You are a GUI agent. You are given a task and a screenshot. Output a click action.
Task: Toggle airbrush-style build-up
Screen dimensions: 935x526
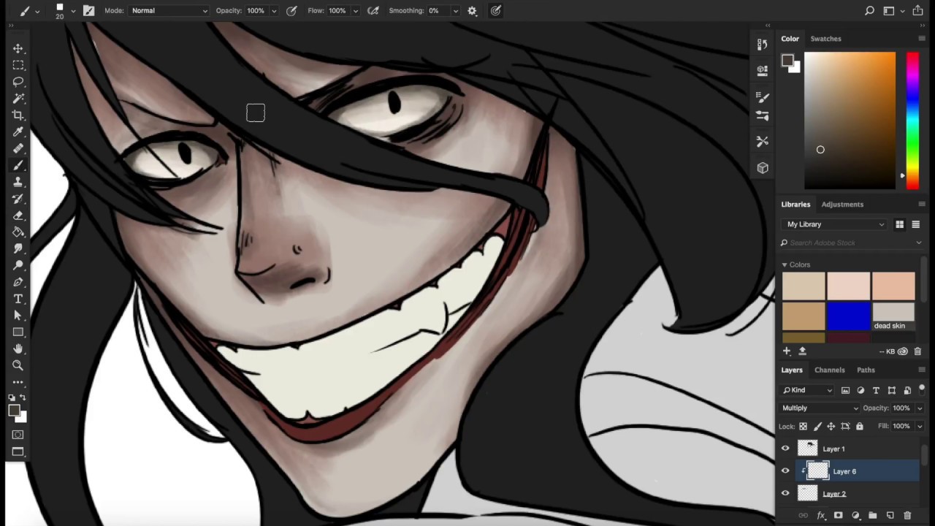373,10
